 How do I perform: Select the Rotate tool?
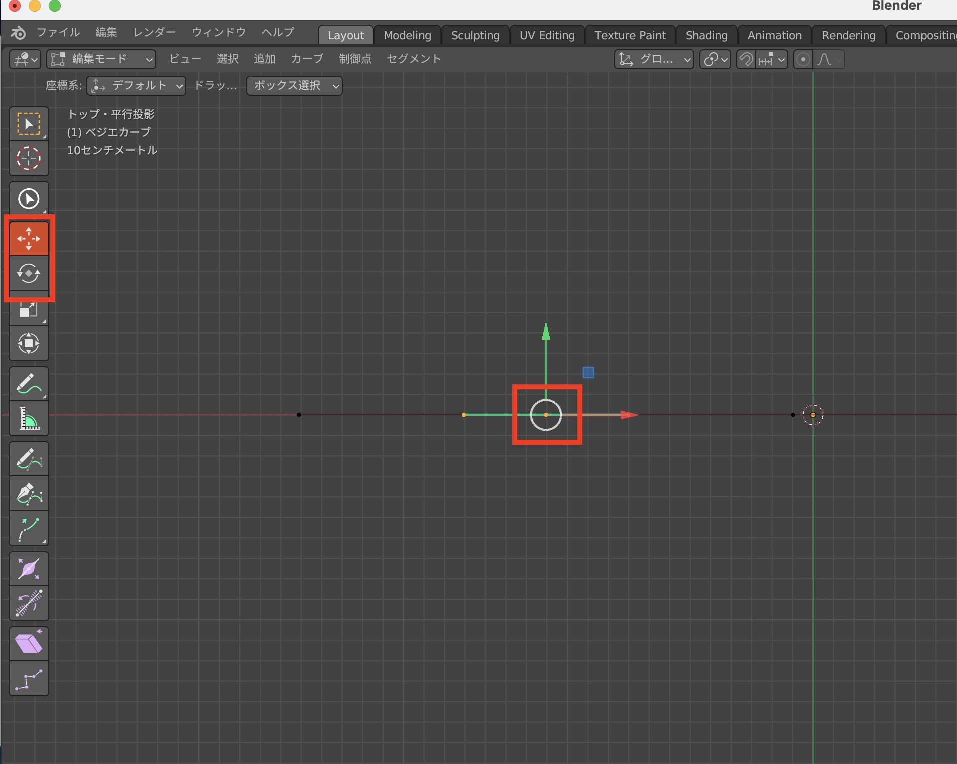(x=29, y=274)
